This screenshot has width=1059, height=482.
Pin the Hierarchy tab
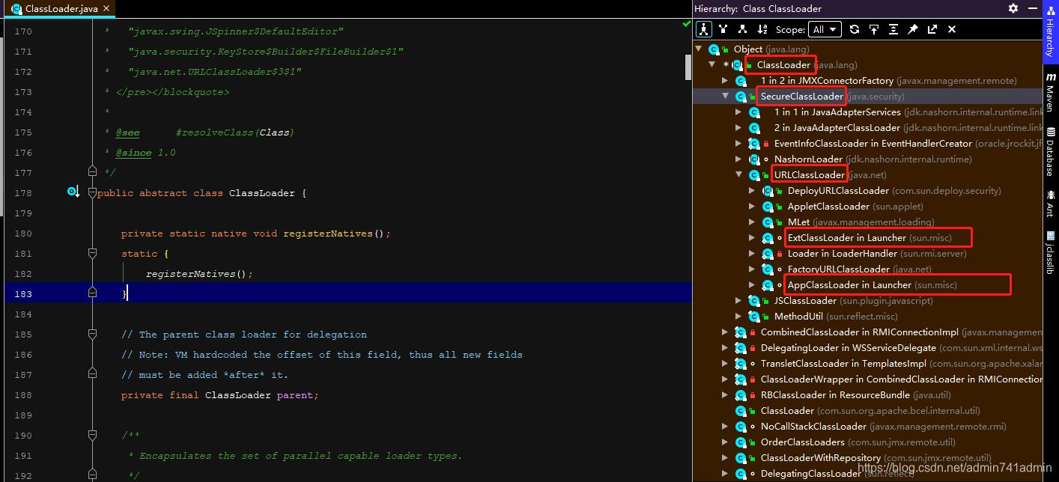click(x=913, y=29)
